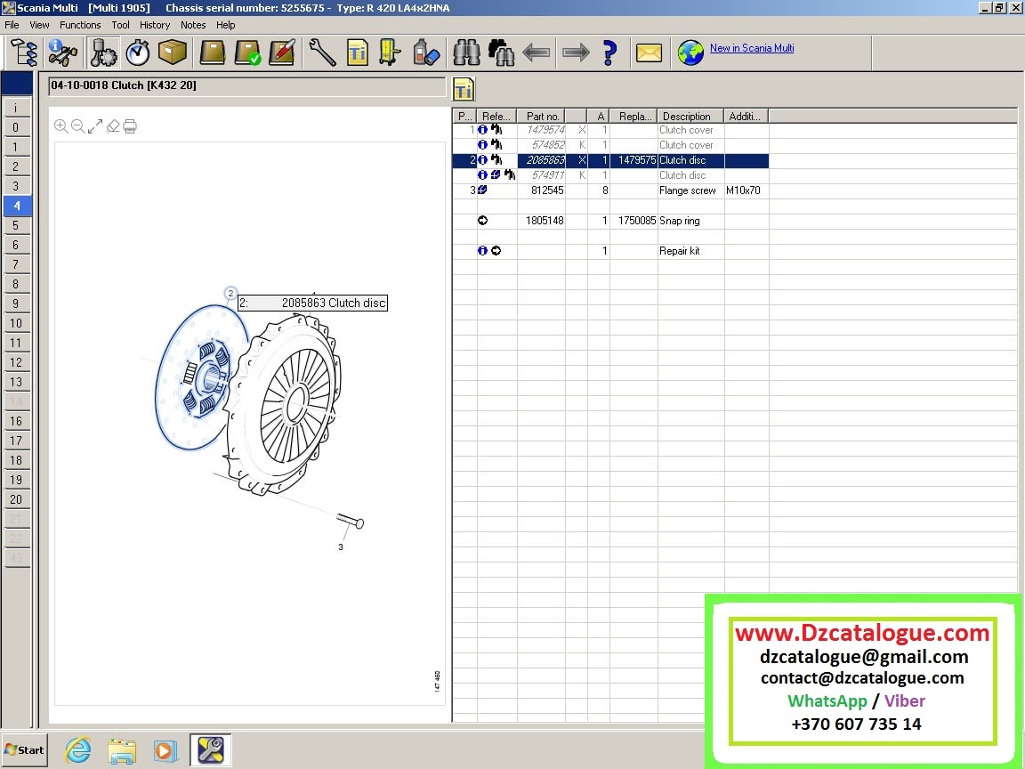This screenshot has height=769, width=1025.
Task: Click the info tools icon in toolbar
Action: [x=63, y=53]
